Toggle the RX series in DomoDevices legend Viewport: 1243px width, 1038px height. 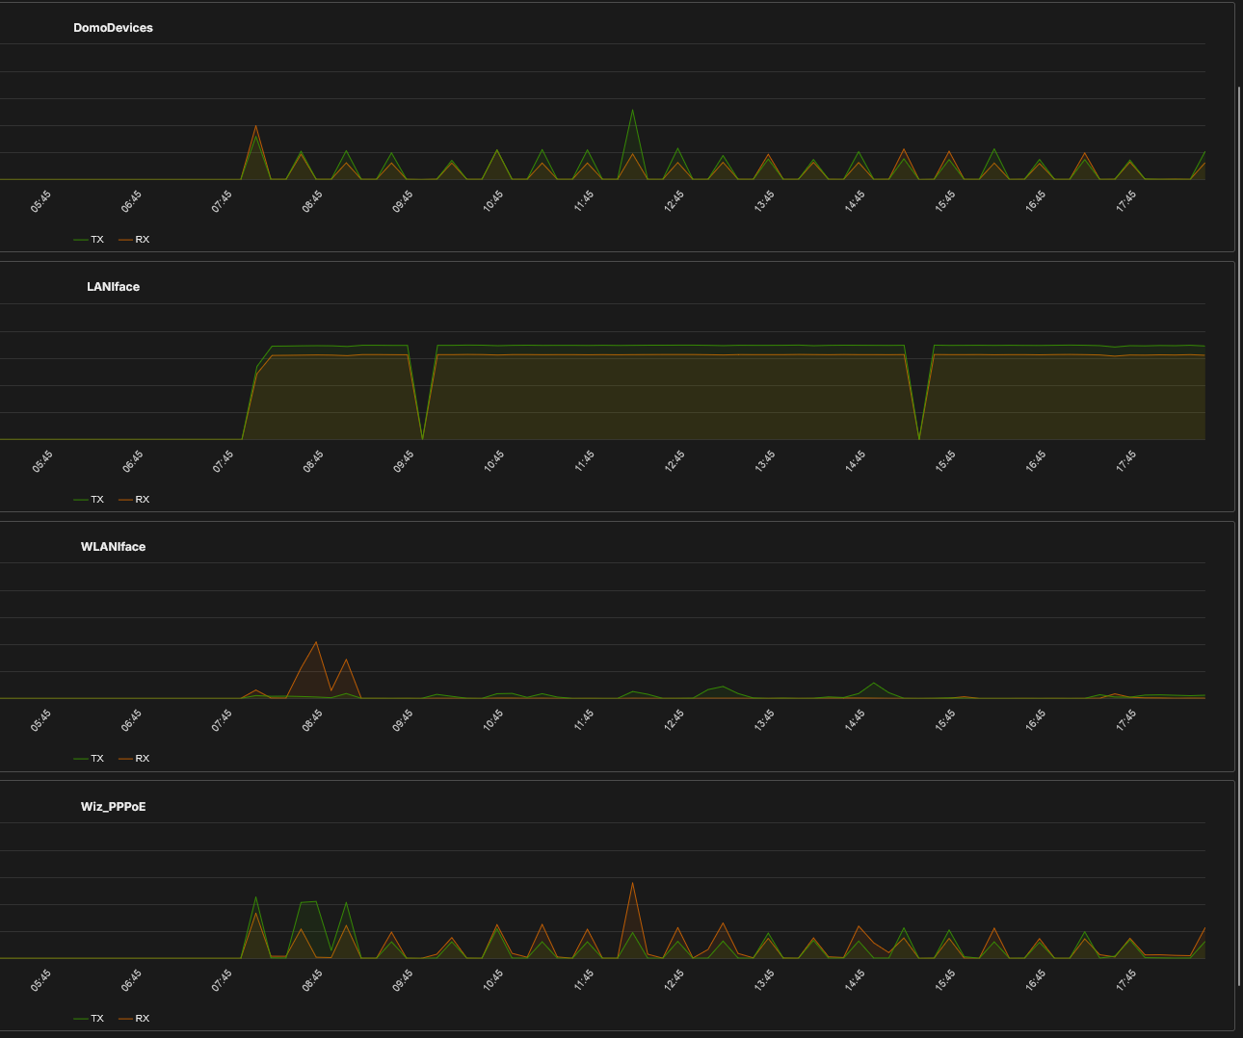click(x=134, y=240)
